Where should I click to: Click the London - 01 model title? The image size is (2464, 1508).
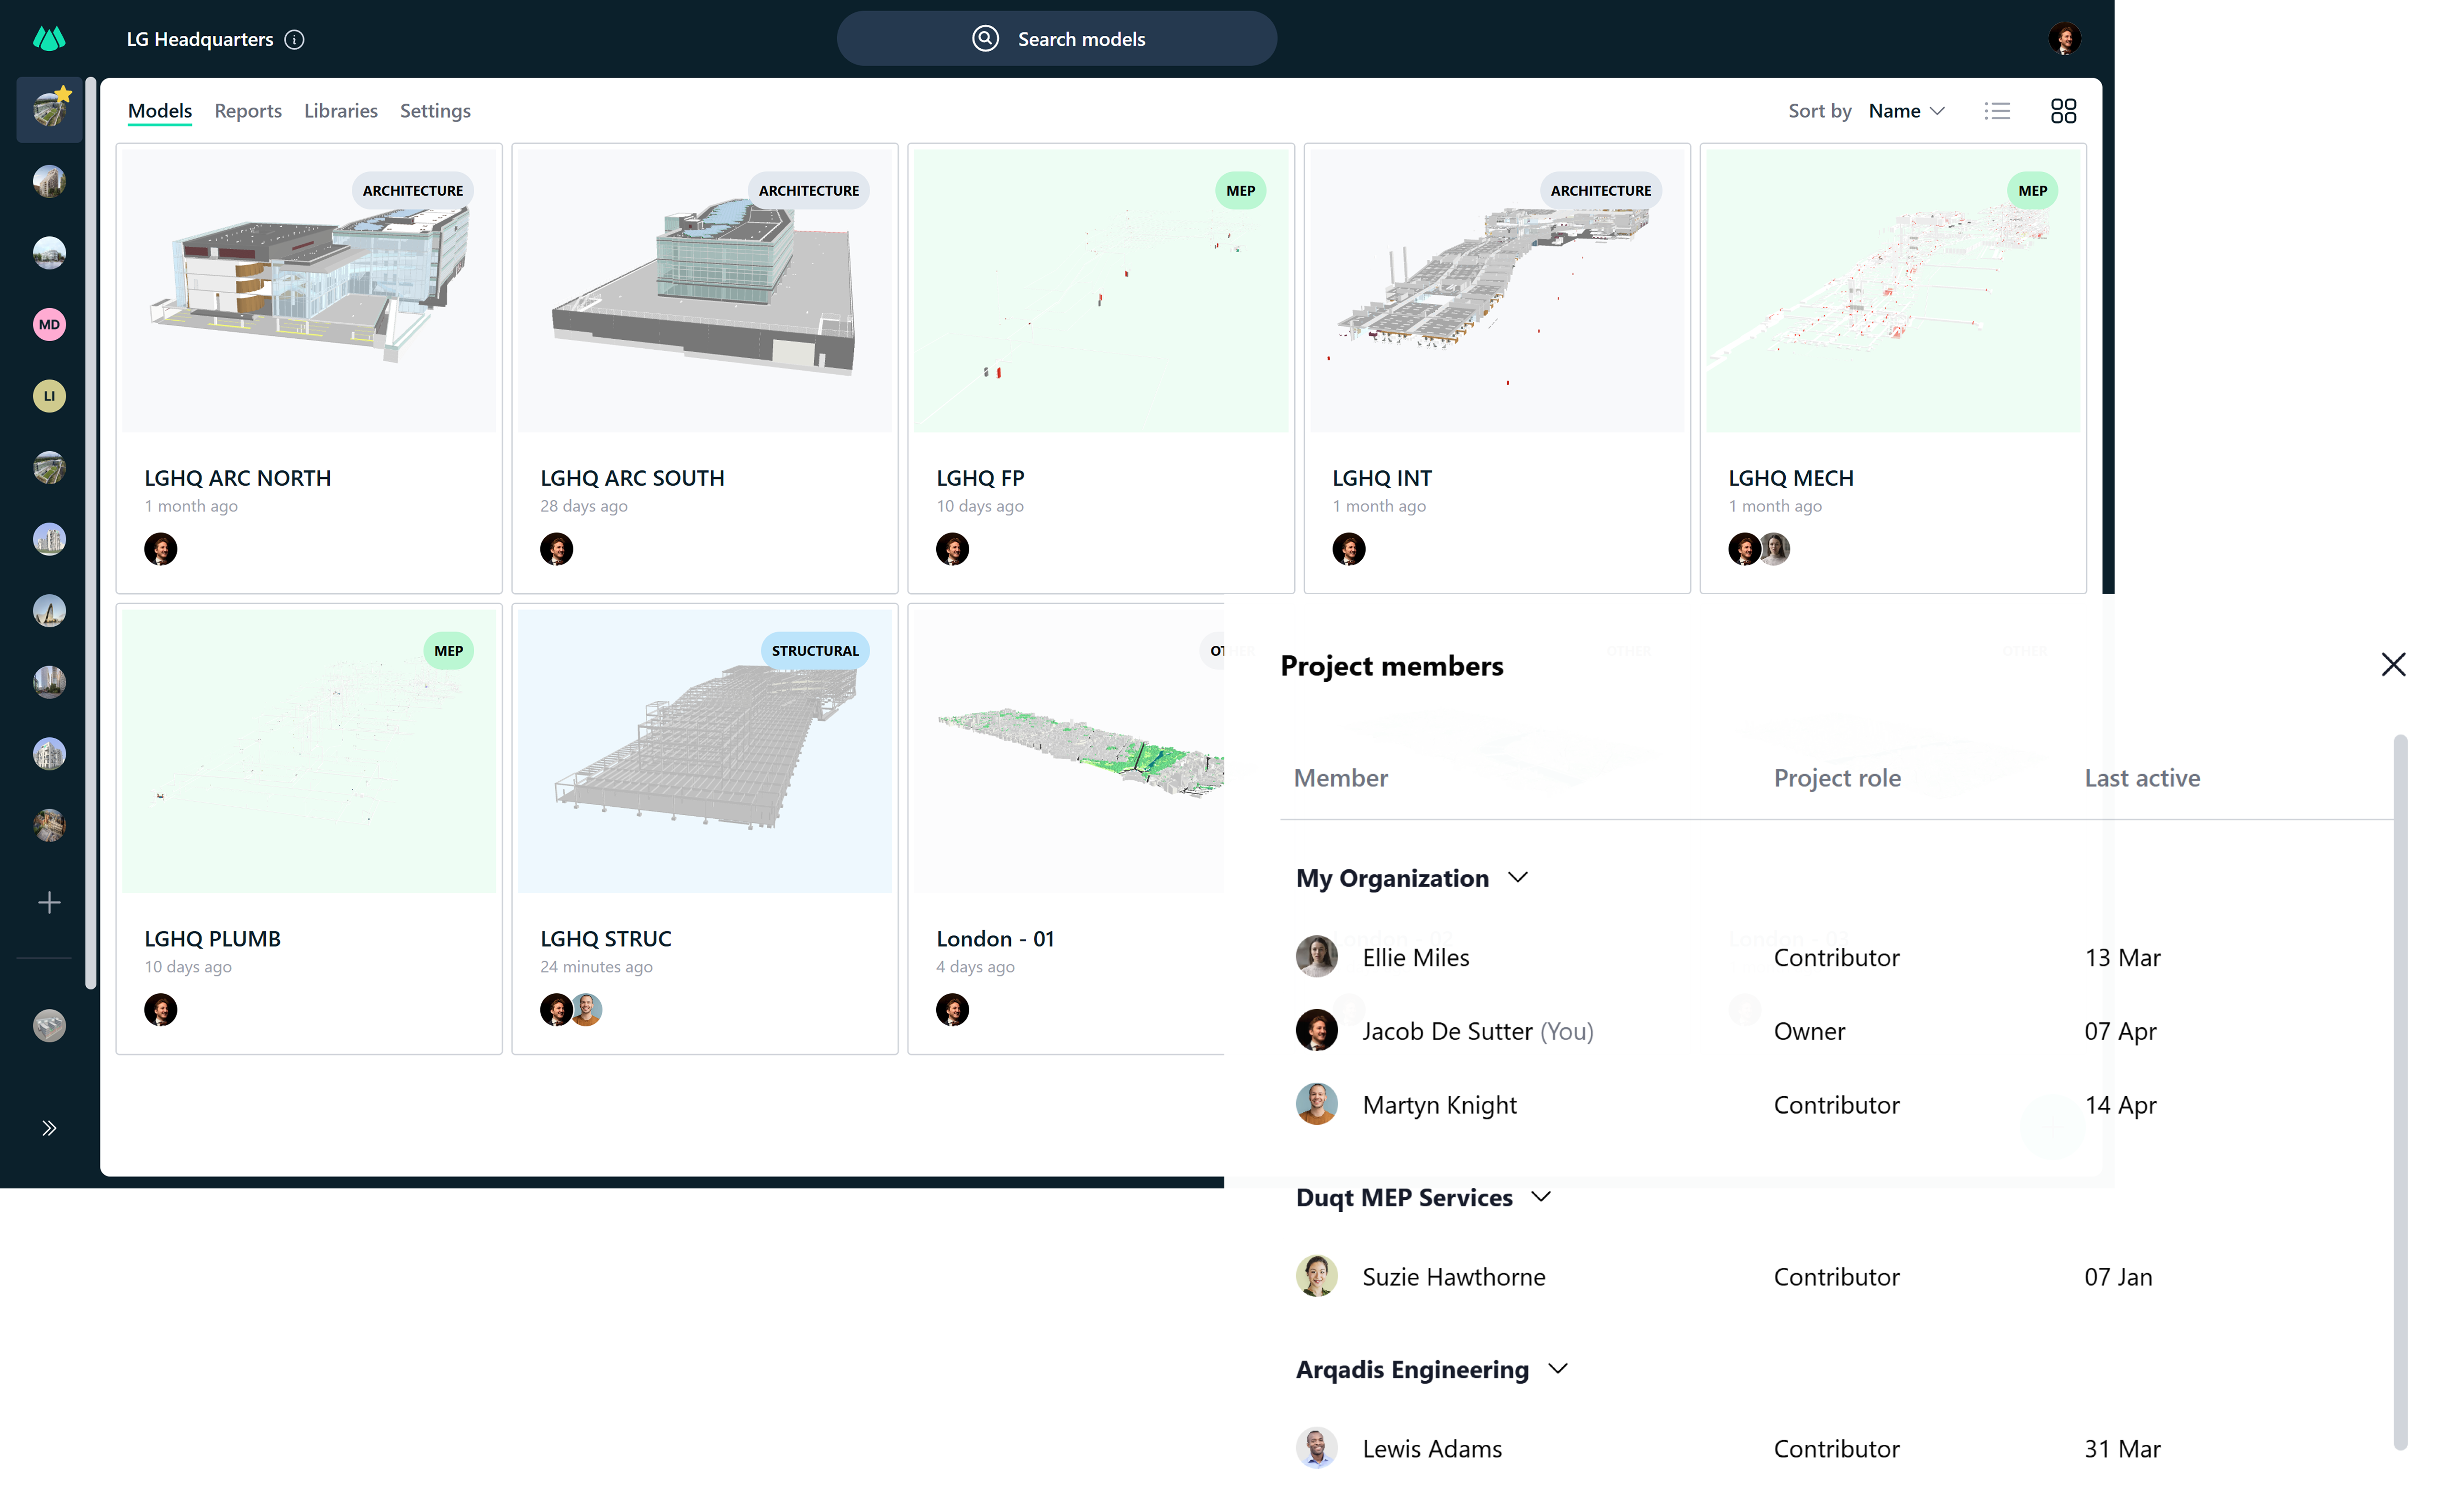click(x=995, y=938)
